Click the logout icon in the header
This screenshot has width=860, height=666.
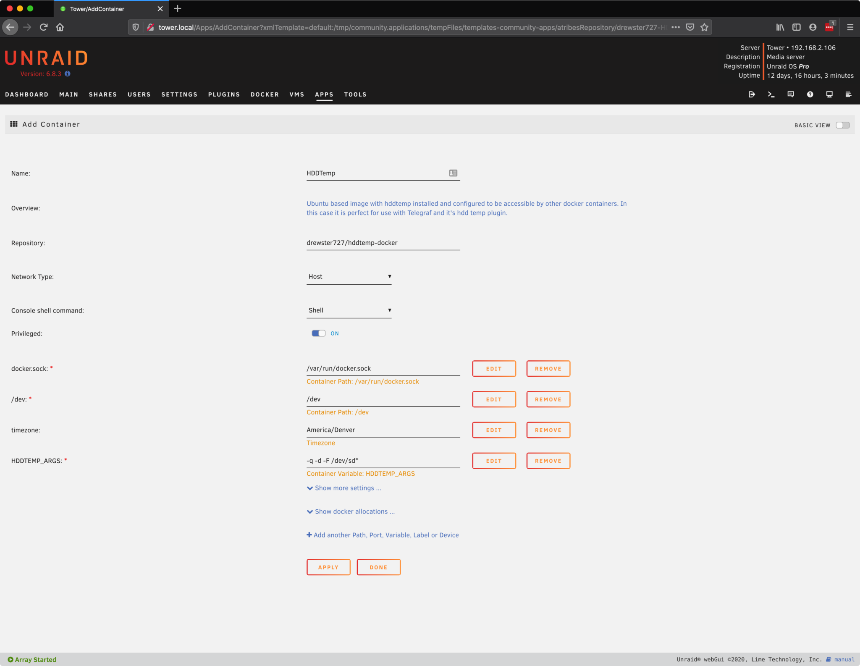[751, 94]
